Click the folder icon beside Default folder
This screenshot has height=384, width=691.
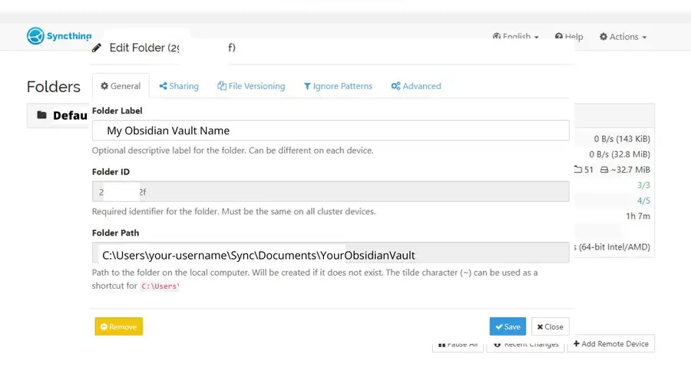coord(41,116)
